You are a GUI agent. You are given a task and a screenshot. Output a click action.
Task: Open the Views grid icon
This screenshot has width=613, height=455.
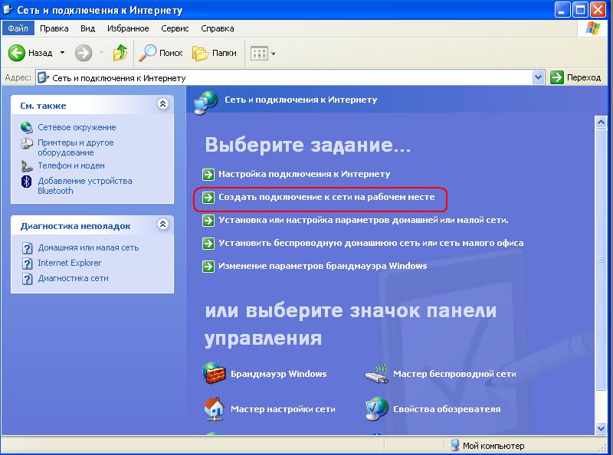(x=259, y=53)
